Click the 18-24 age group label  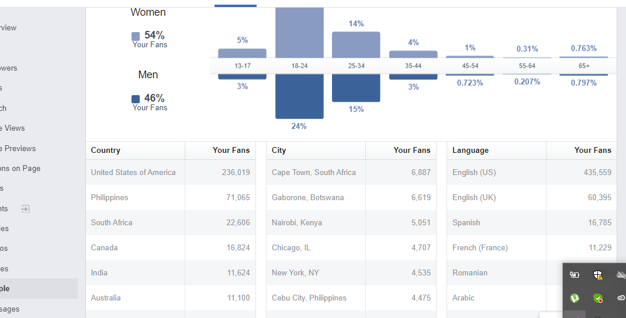[299, 66]
